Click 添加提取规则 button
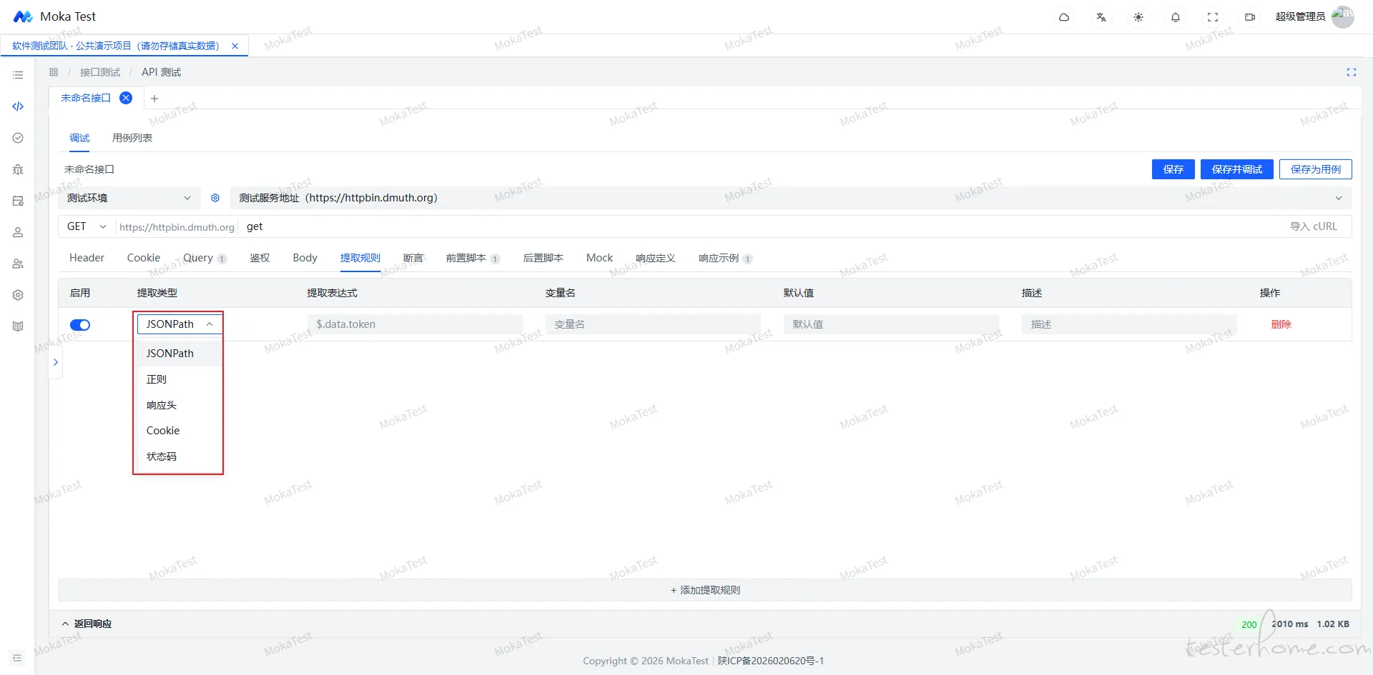 [705, 590]
